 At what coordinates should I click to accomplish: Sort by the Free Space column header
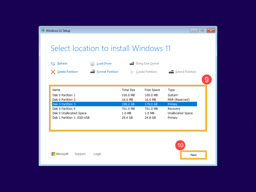(x=154, y=90)
